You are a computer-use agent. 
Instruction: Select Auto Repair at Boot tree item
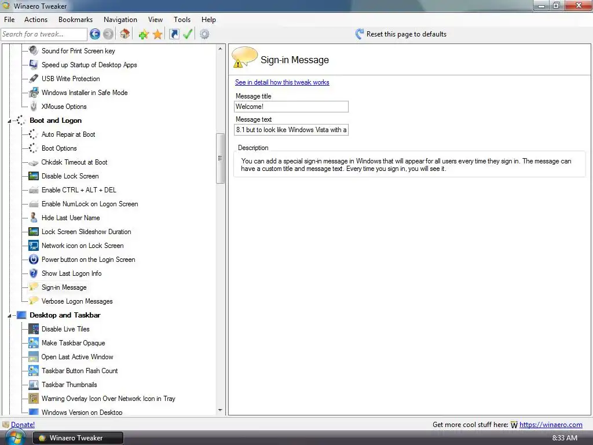point(68,134)
